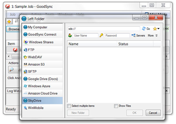The image size is (176, 124).
Task: Click the Browse button in GoodSync window
Action: coord(13,29)
